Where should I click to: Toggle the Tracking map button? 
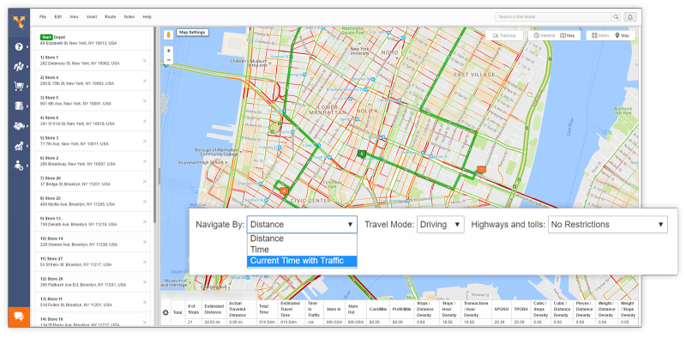pos(504,35)
